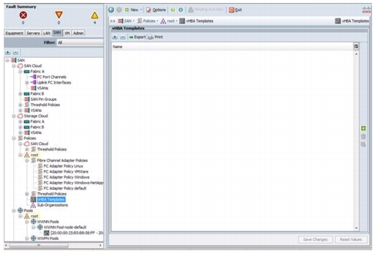Expand Fabric B under SAN Cloud
Viewport: 379px width, 255px height.
[x=20, y=94]
